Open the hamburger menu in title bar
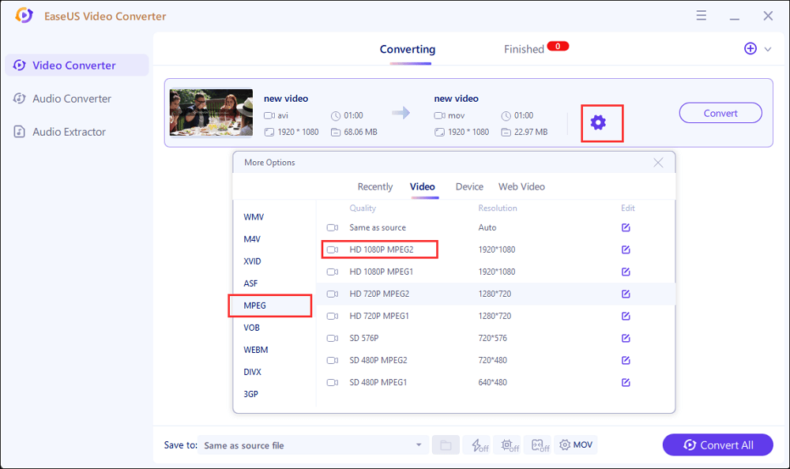Screen dimensions: 790x469 [702, 16]
